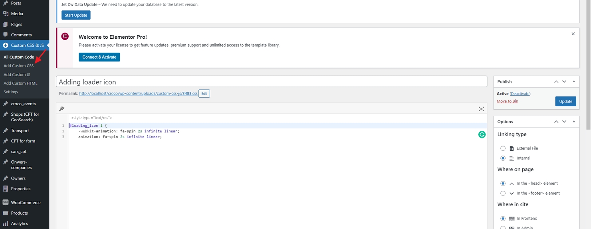Click the Products box icon
The width and height of the screenshot is (591, 229).
point(6,213)
